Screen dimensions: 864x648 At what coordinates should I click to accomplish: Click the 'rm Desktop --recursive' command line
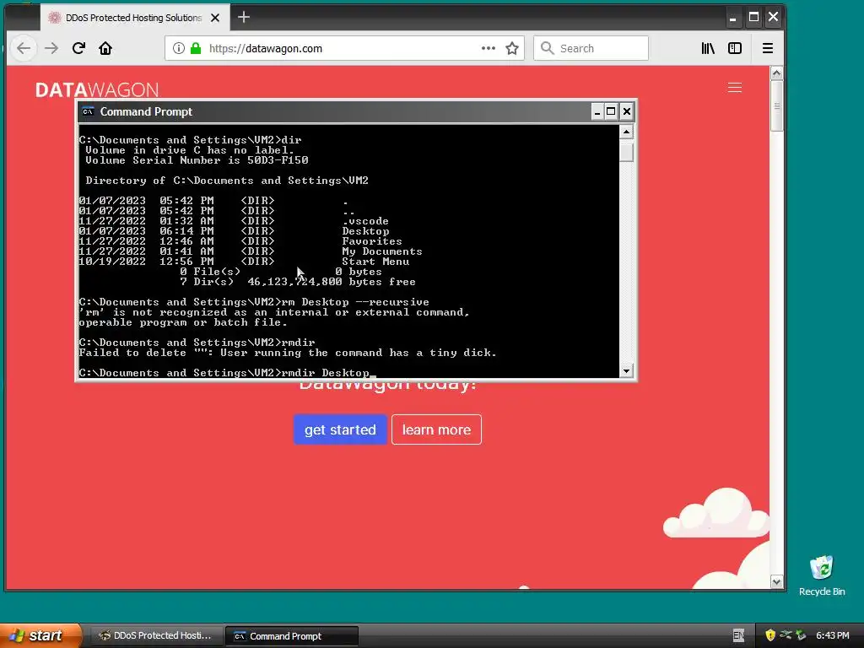(x=254, y=302)
